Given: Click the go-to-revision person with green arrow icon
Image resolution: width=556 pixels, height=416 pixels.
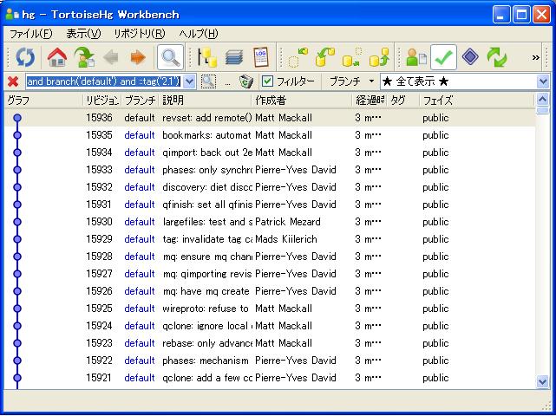Looking at the screenshot, I should (x=83, y=57).
